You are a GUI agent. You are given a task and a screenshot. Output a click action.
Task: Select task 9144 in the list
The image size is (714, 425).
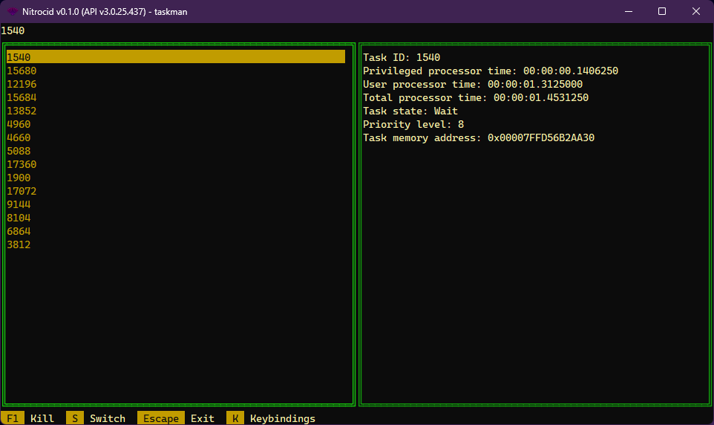coord(19,204)
